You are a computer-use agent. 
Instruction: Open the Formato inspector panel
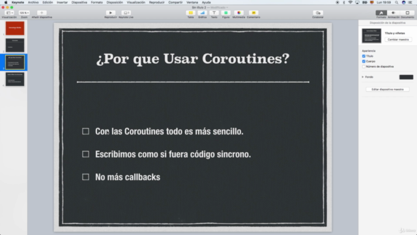coord(381,13)
